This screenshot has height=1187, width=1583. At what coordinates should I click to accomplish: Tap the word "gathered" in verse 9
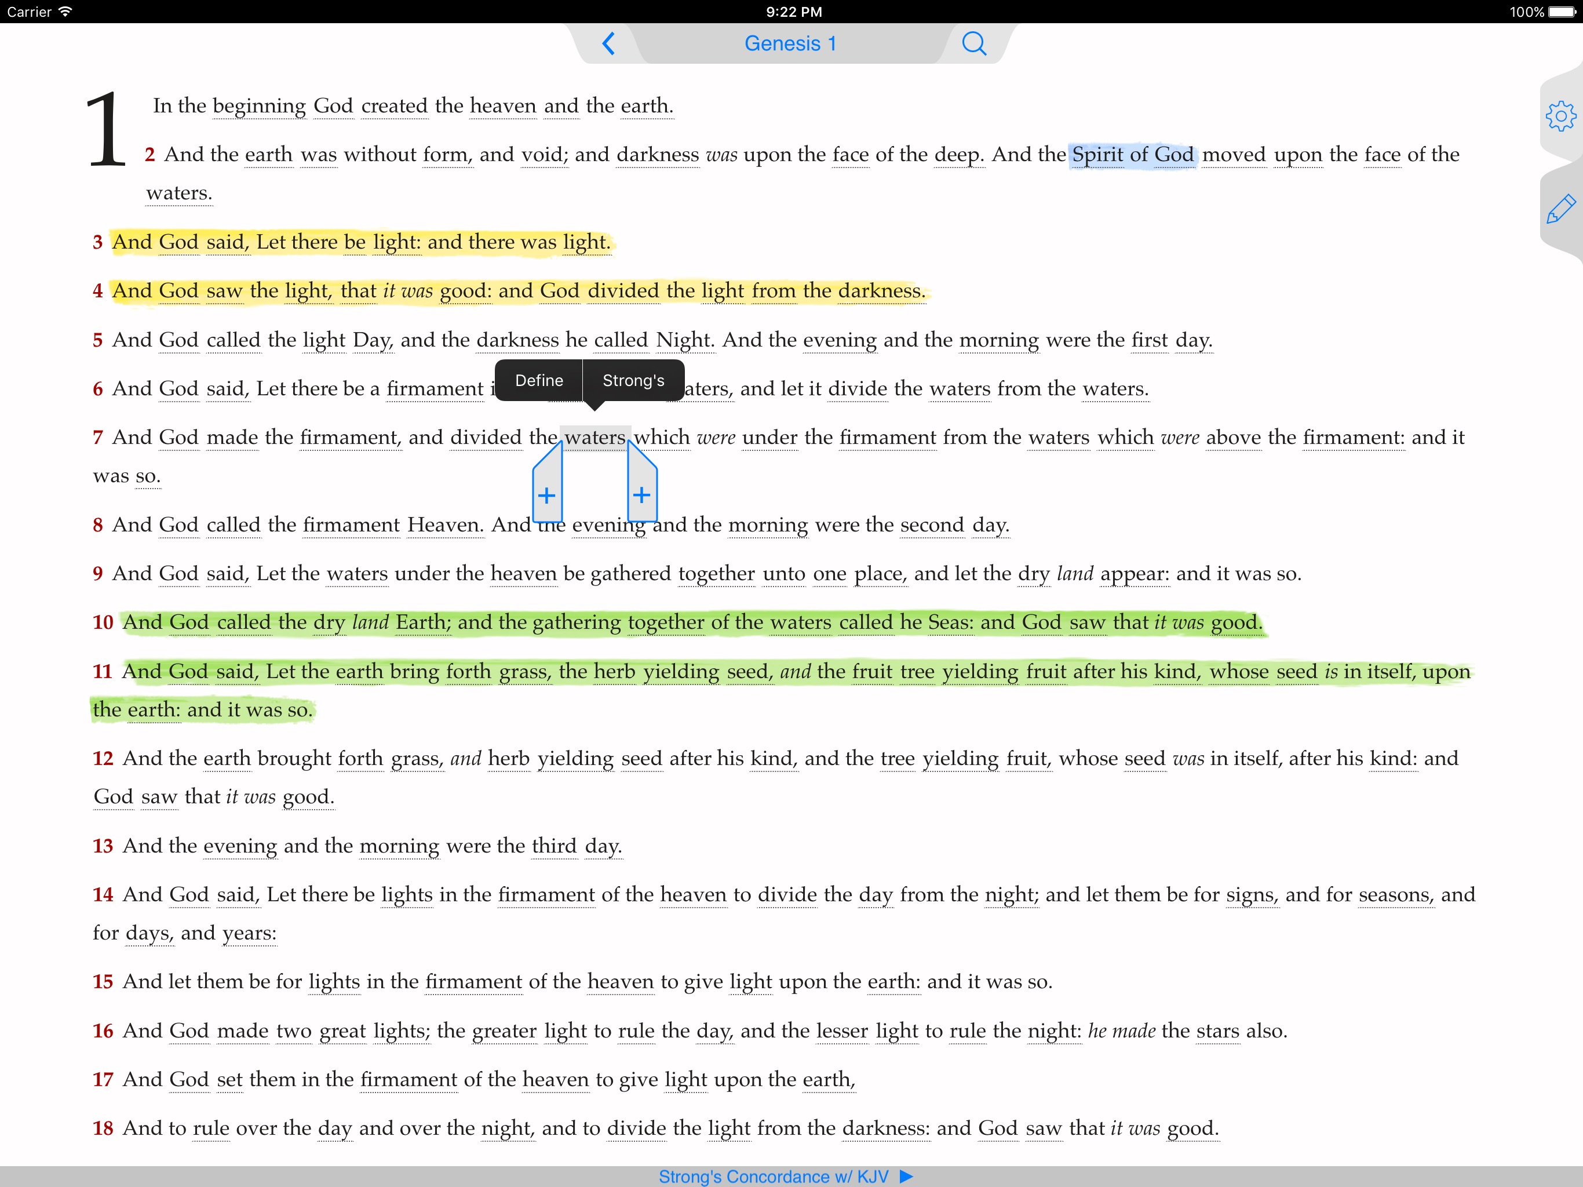coord(630,574)
